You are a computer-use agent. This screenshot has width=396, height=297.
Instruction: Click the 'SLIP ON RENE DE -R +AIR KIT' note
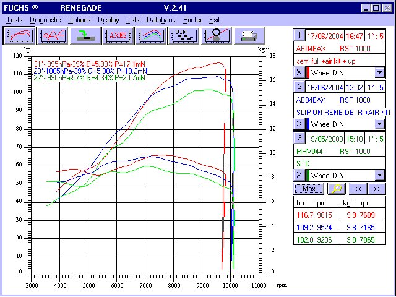tap(343, 112)
